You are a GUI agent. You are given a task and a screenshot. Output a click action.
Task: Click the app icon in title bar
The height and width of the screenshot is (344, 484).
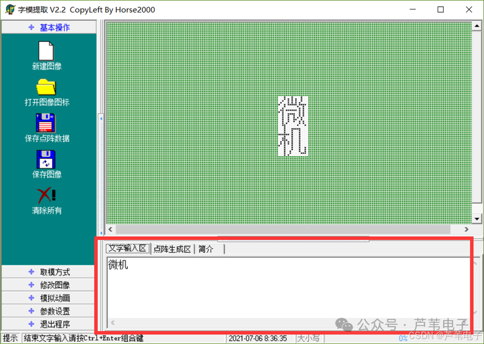pos(10,9)
